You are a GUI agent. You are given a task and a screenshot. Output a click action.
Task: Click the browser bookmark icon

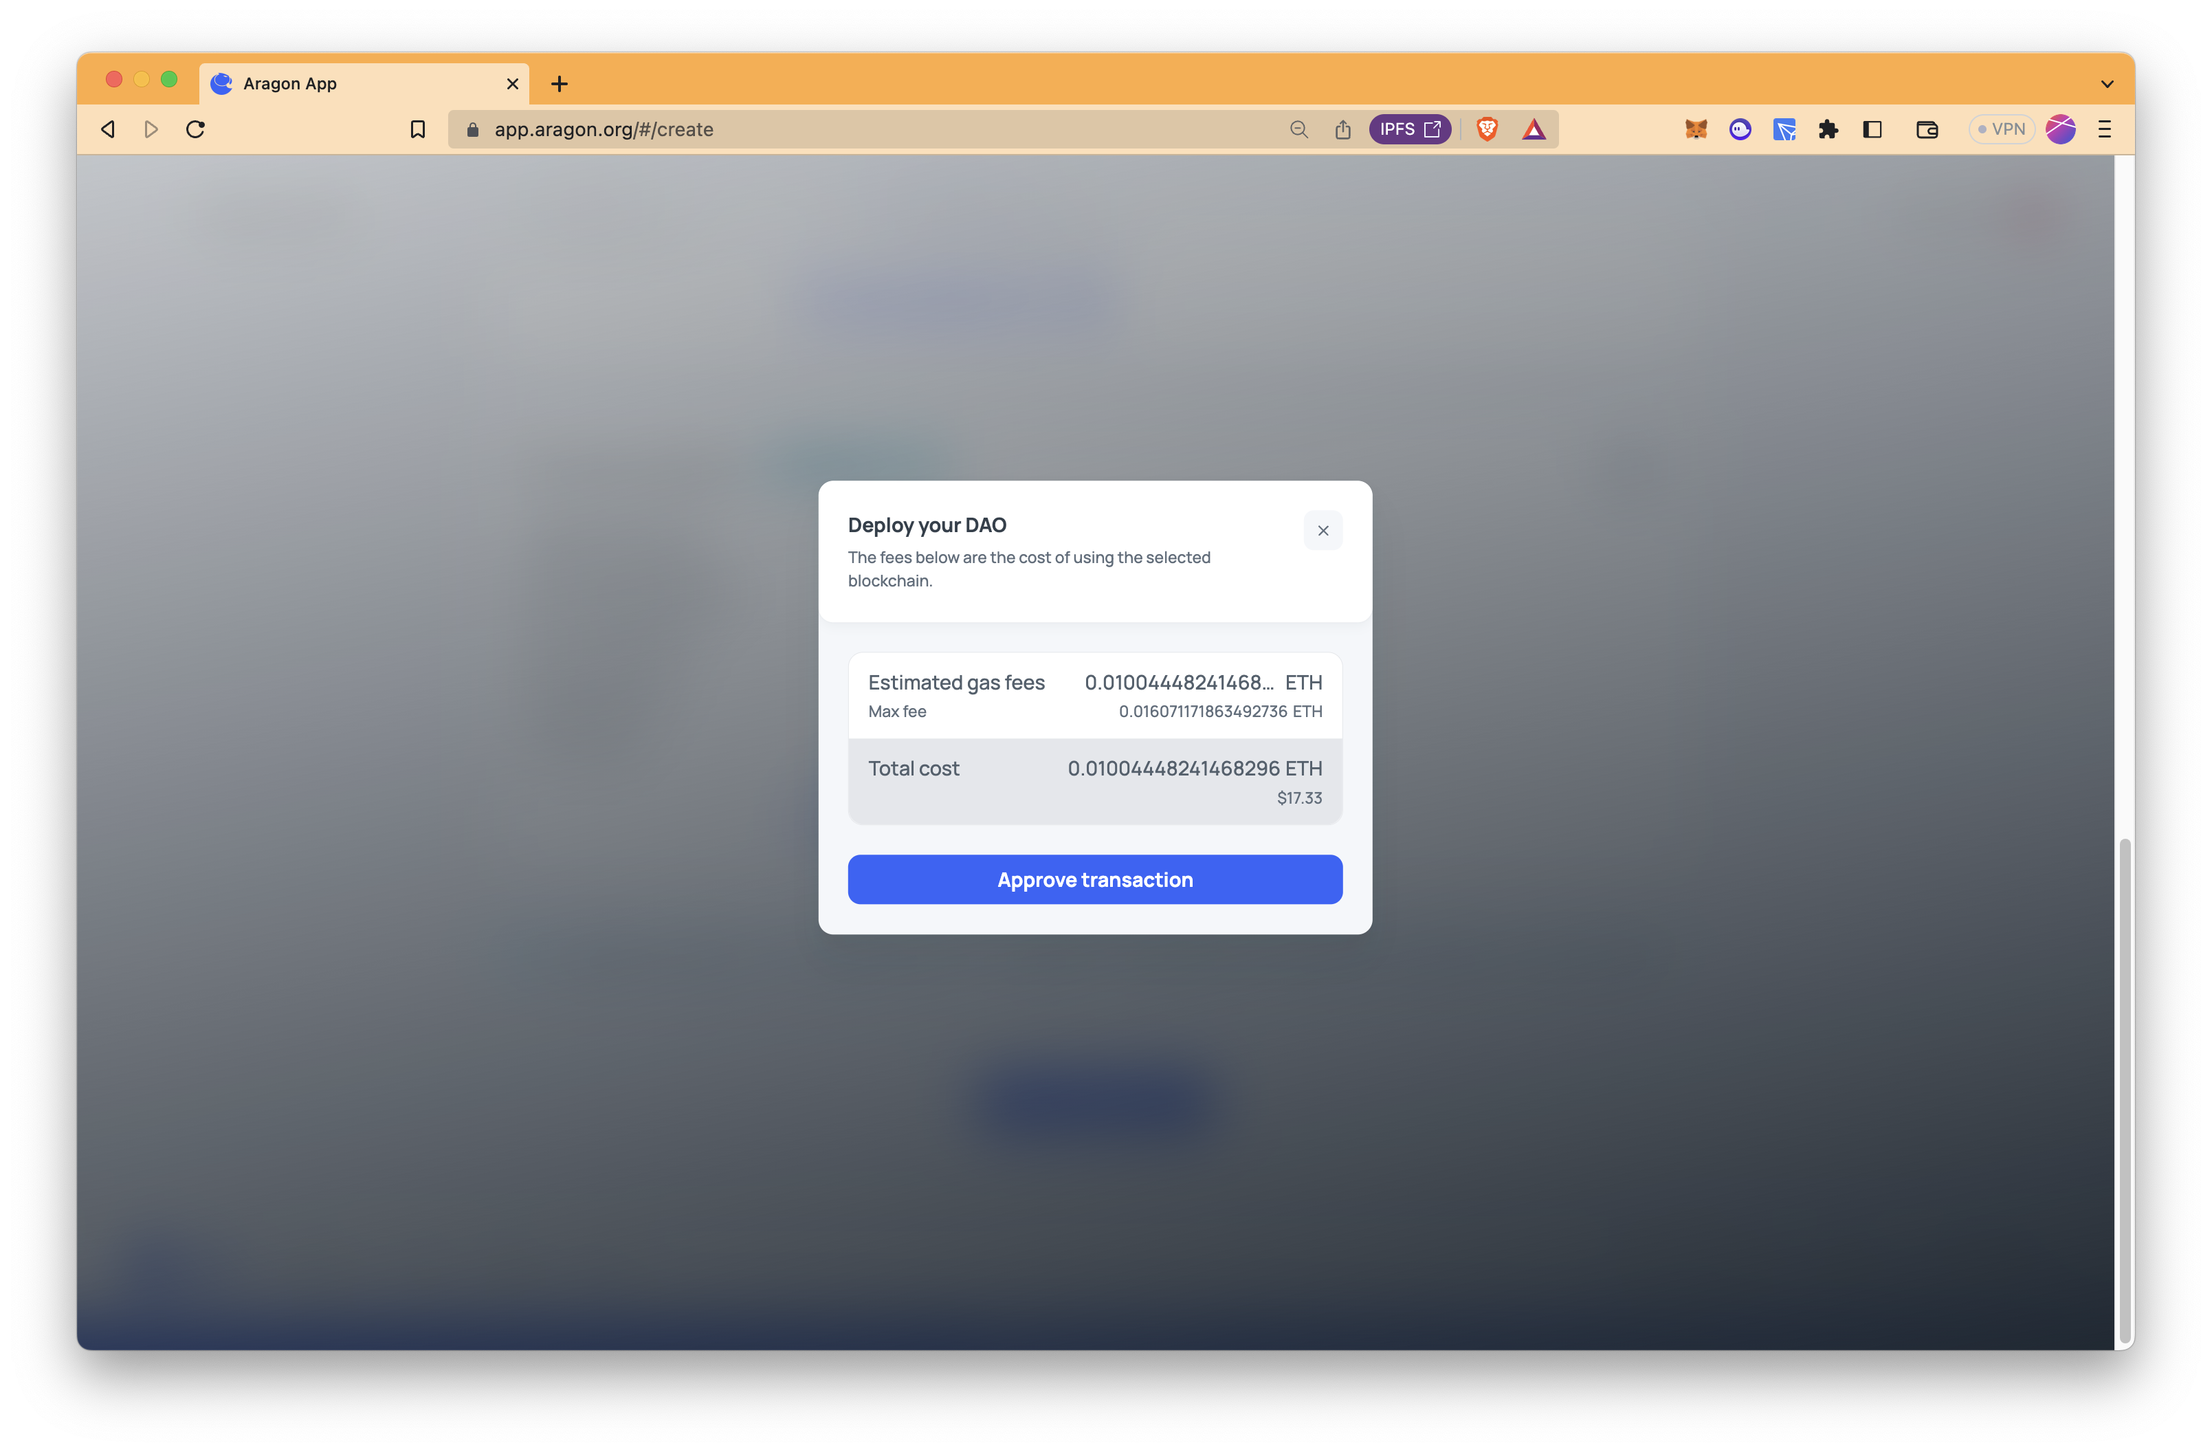click(418, 128)
